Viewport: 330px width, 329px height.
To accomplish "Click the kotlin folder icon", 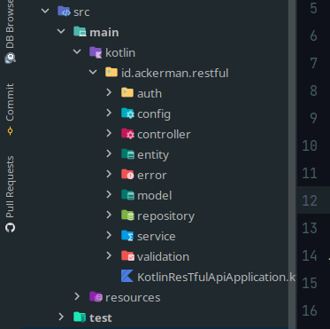I will (96, 52).
